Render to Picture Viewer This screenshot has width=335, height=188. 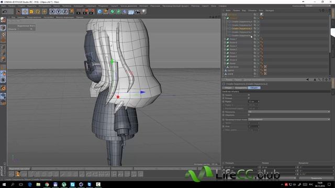[85, 11]
